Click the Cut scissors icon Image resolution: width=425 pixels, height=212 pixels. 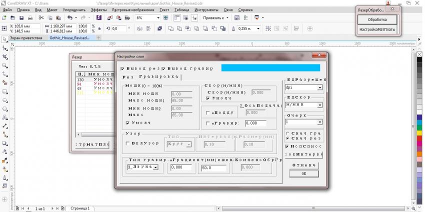tap(41, 17)
